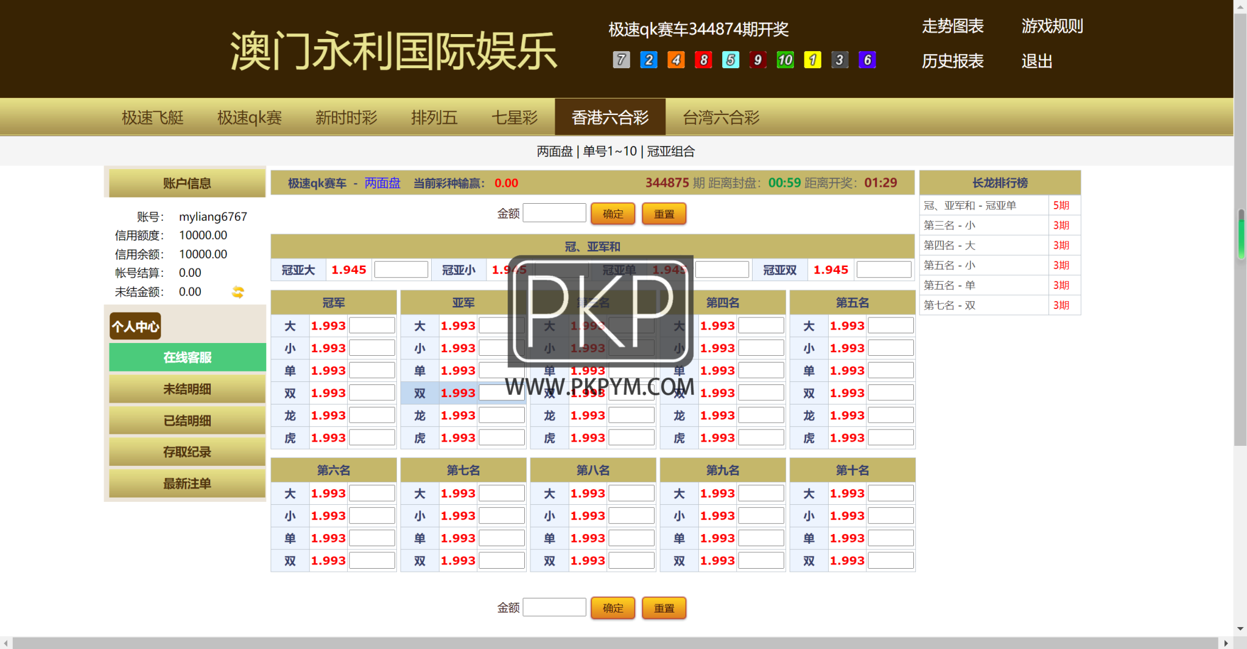Focus the bottom 金额 input field
The width and height of the screenshot is (1247, 649).
(554, 607)
